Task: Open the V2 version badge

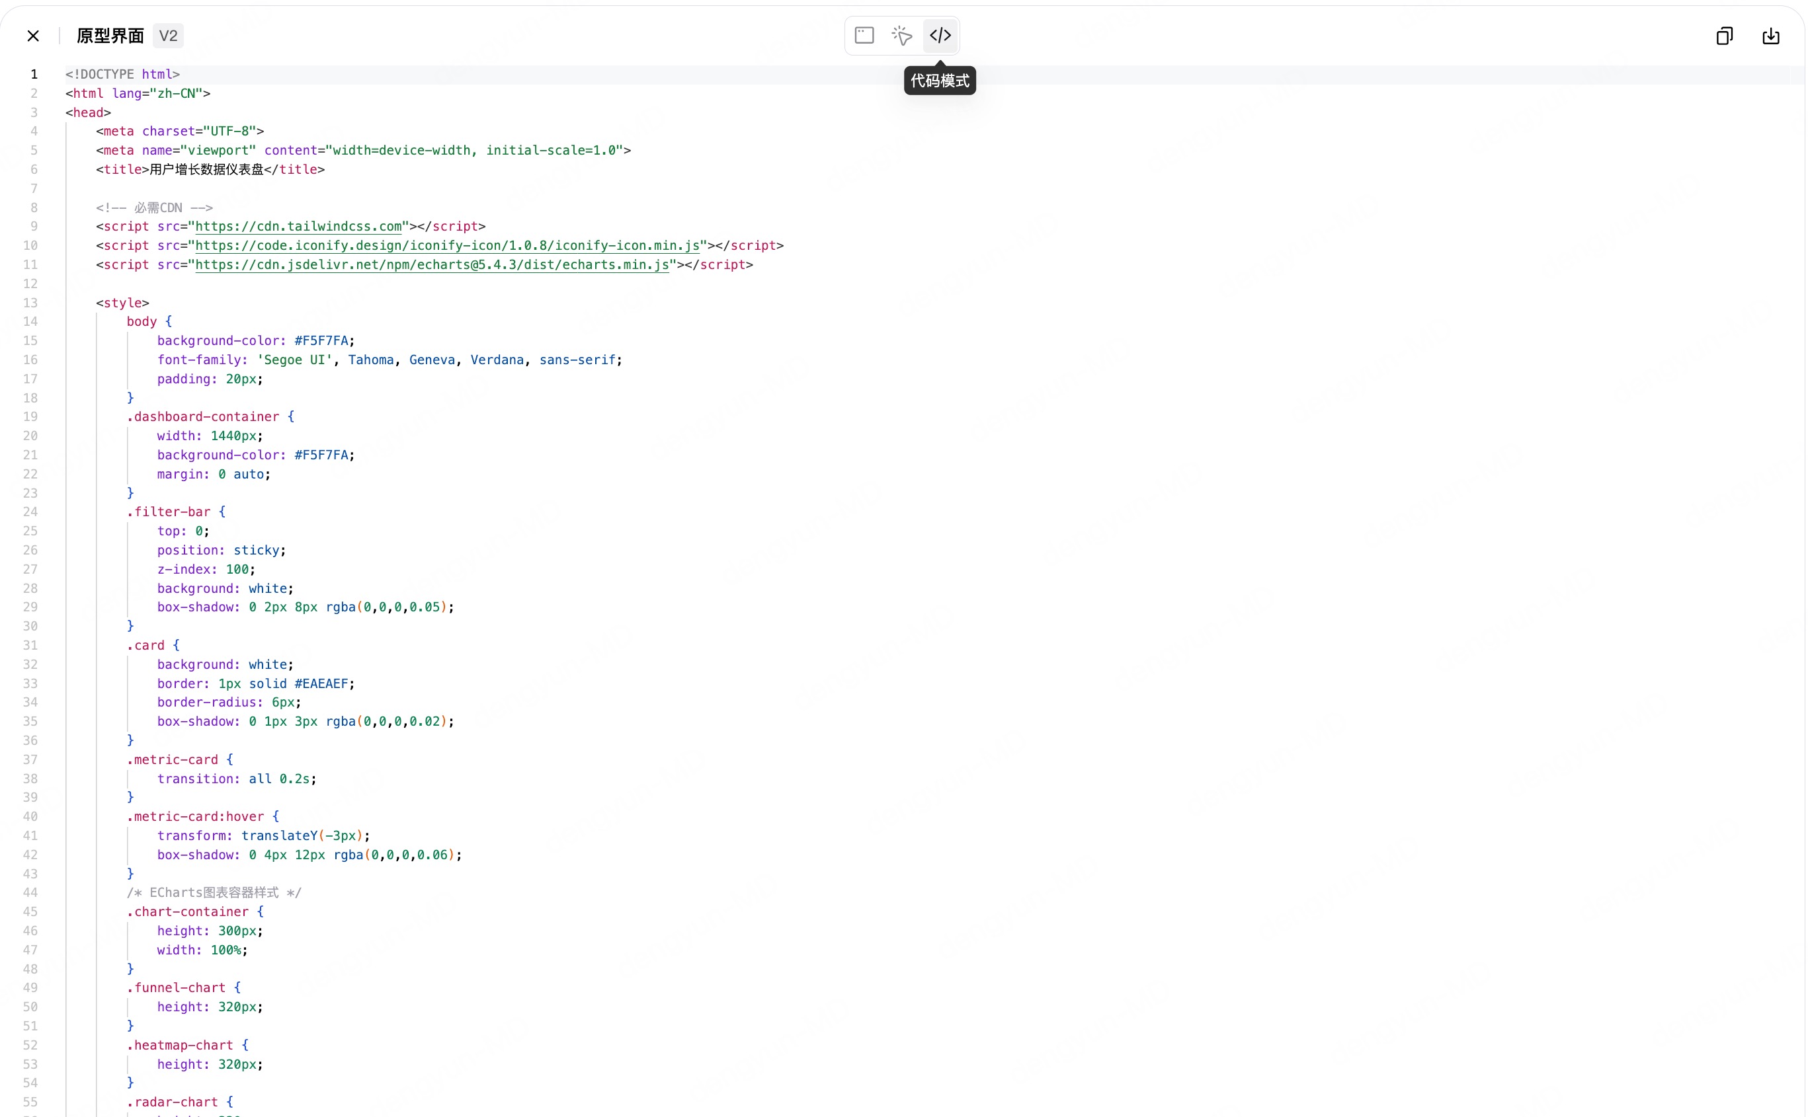Action: tap(169, 36)
